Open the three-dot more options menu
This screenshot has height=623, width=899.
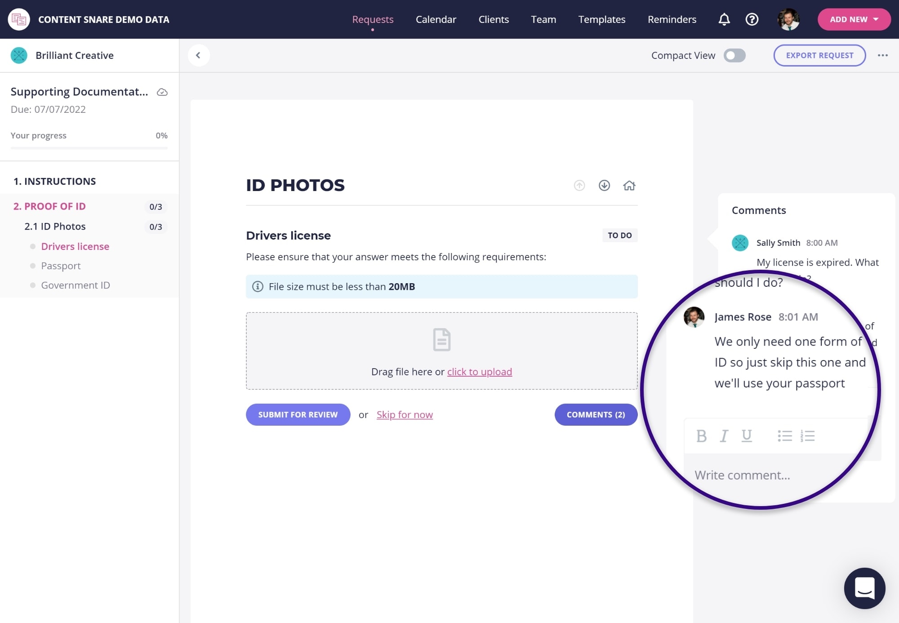(882, 55)
